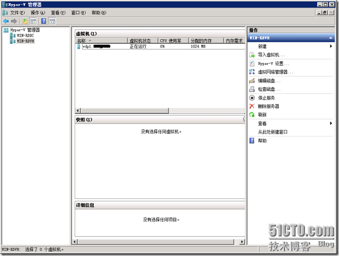339x256 pixels.
Task: Click the Hyper-V title bar system icon
Action: coord(5,4)
